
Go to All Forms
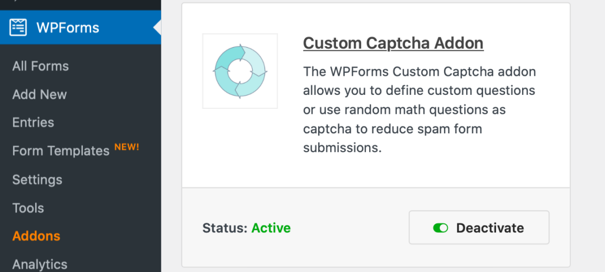[x=41, y=66]
